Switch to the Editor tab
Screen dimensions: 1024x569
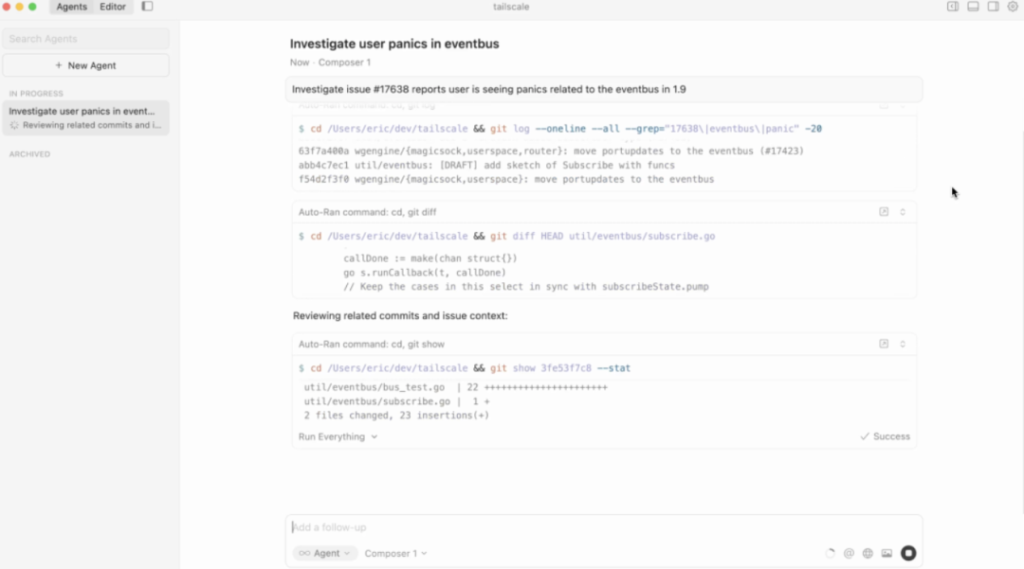(x=112, y=7)
